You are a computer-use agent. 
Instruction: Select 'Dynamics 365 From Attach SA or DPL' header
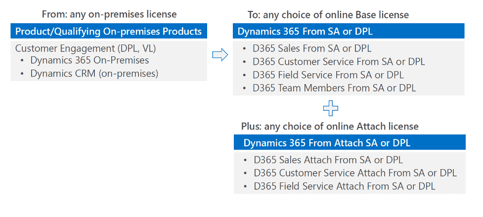click(x=350, y=142)
